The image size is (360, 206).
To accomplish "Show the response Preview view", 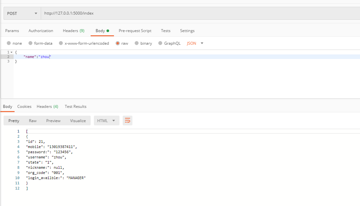I will tap(53, 121).
